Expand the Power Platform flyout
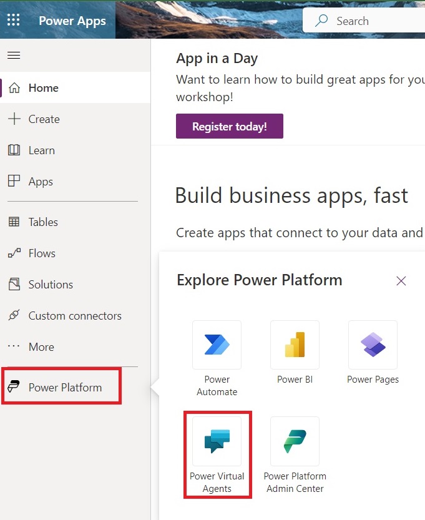This screenshot has height=520, width=425. 64,388
